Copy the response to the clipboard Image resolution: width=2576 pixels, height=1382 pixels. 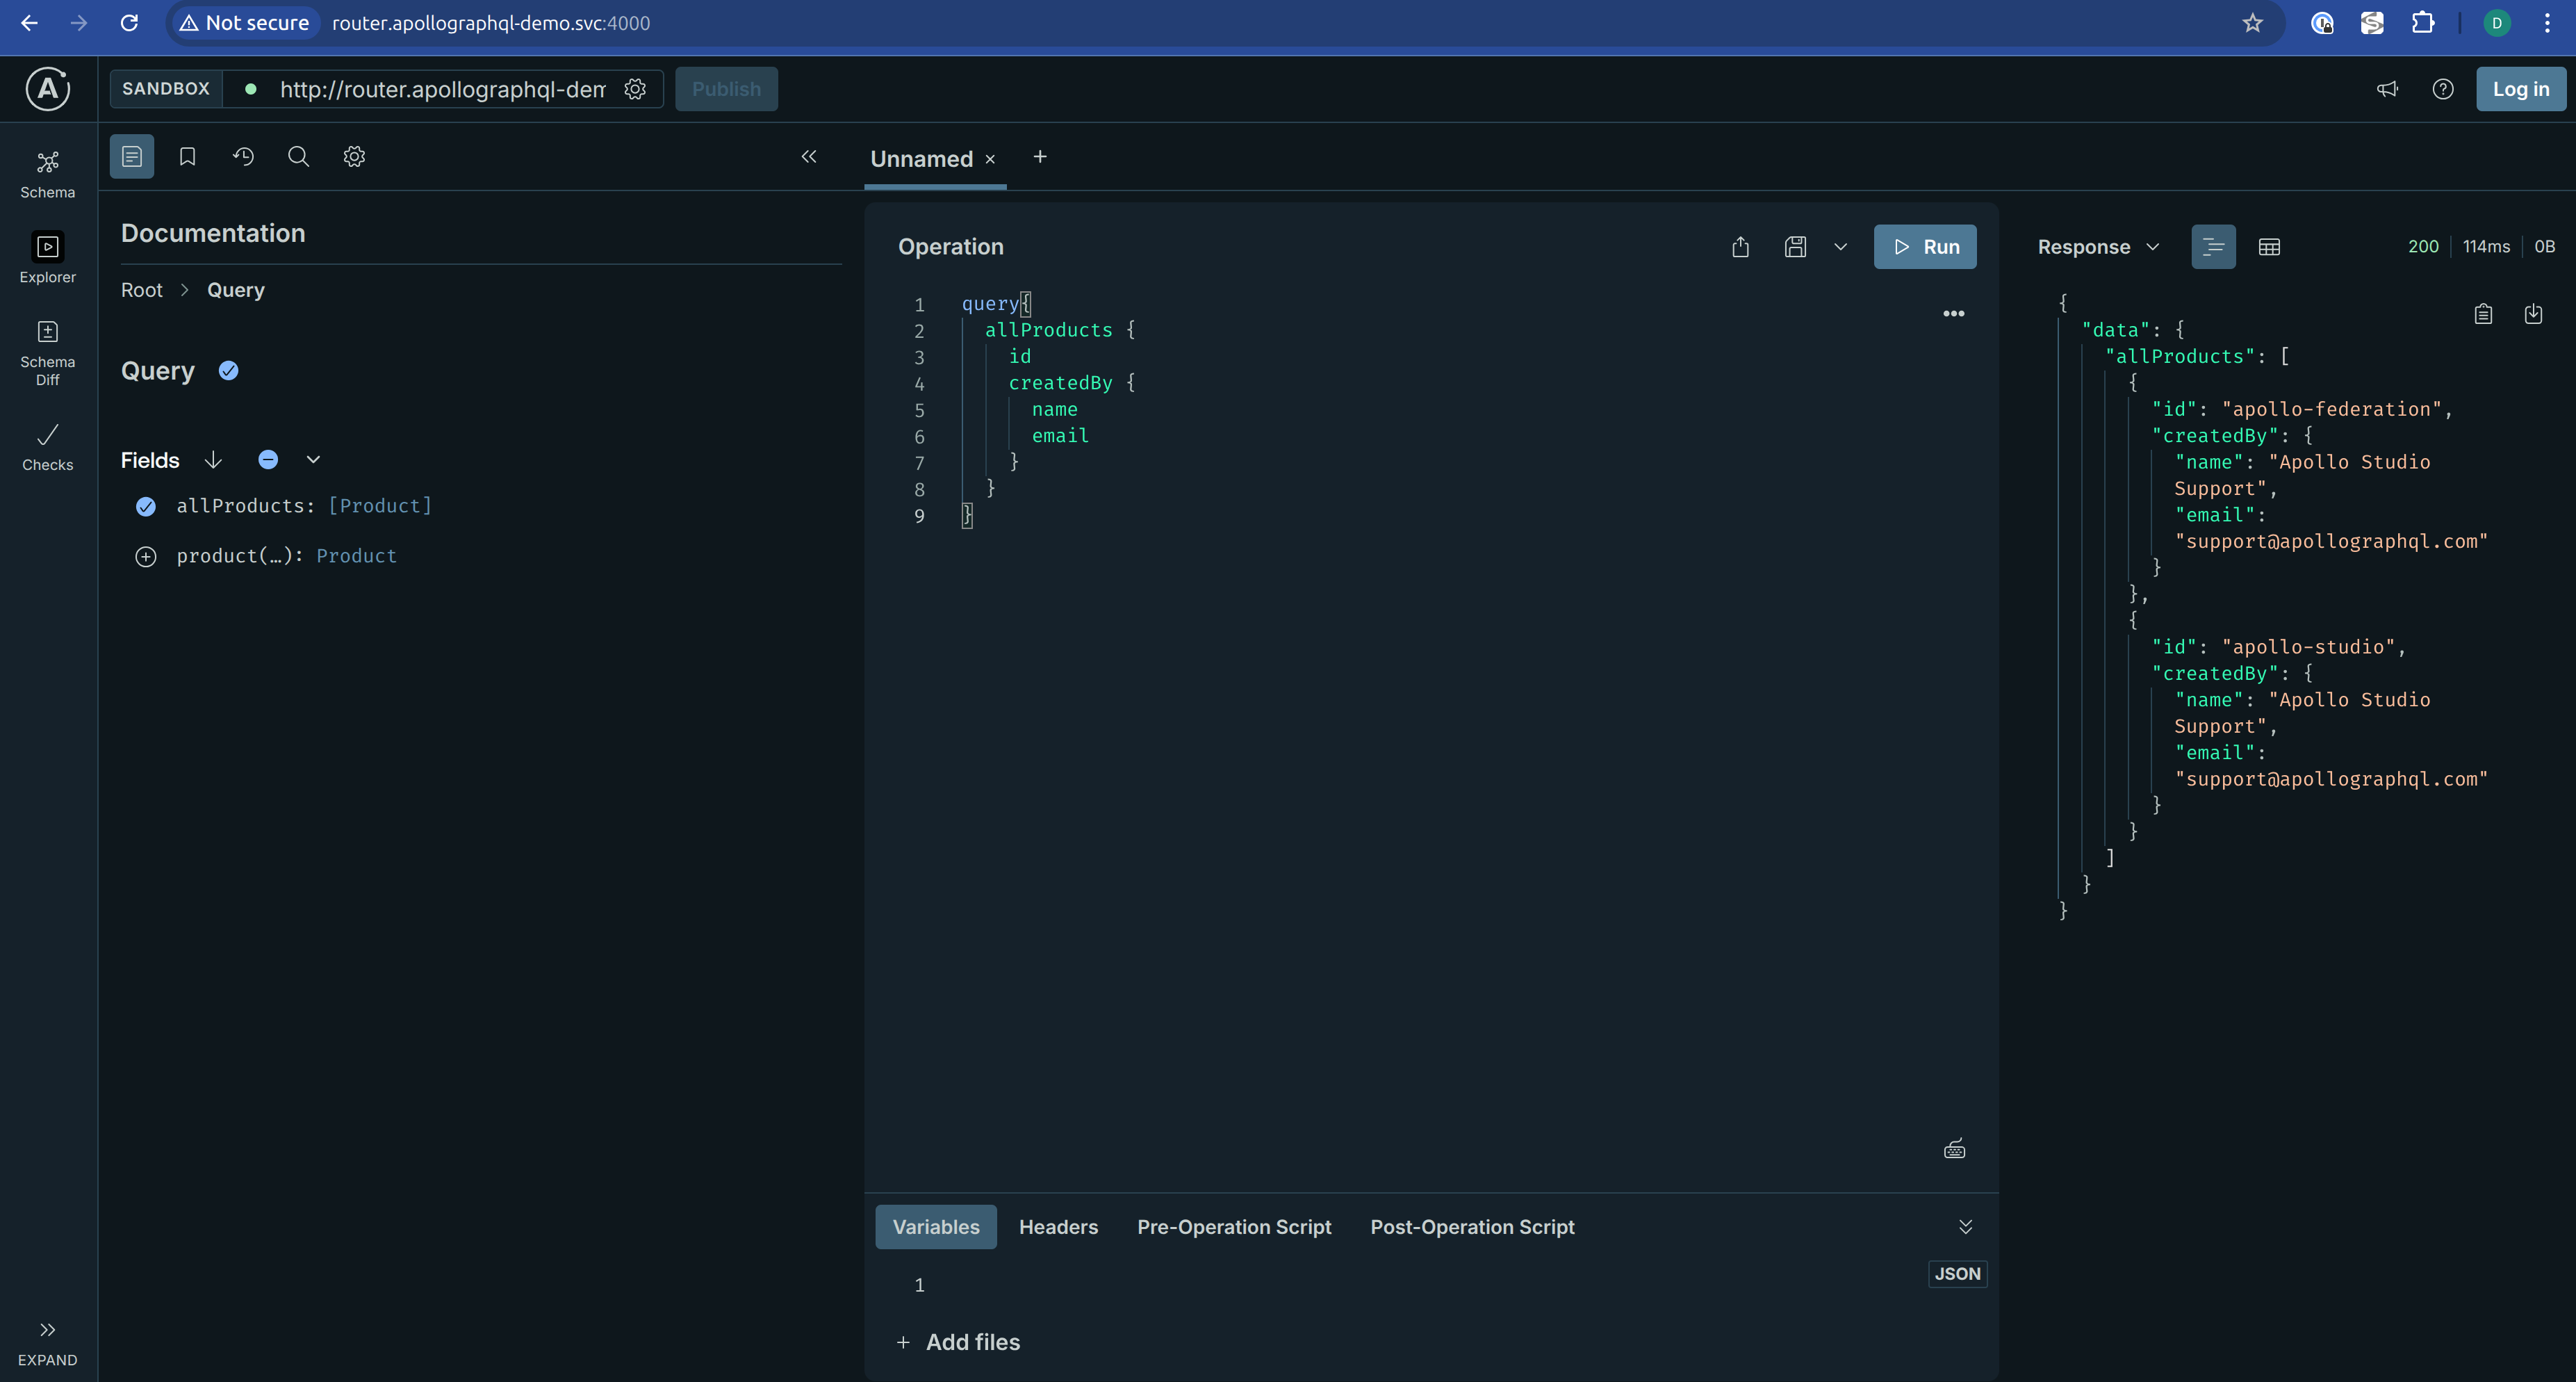point(2483,314)
